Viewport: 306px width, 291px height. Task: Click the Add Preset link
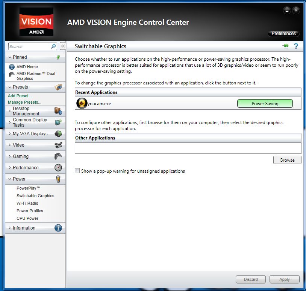tap(20, 96)
